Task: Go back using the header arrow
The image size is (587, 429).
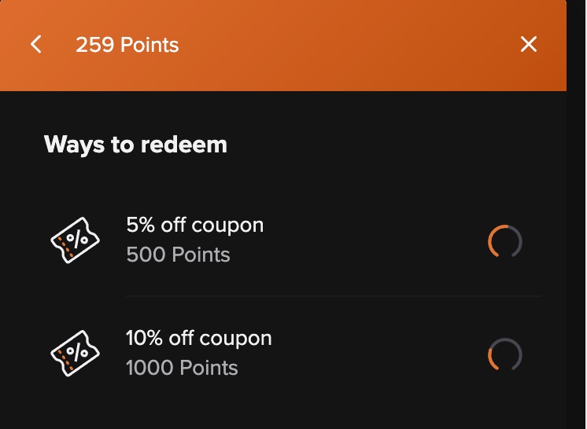Action: pyautogui.click(x=35, y=44)
